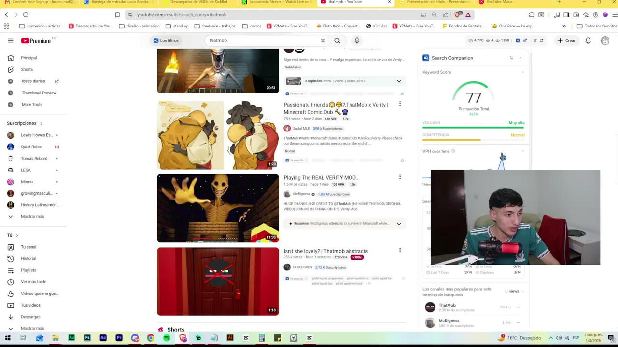Open options menu for Playing The REAL VERITY MOD
Viewport: 618px width, 347px height.
coord(400,177)
